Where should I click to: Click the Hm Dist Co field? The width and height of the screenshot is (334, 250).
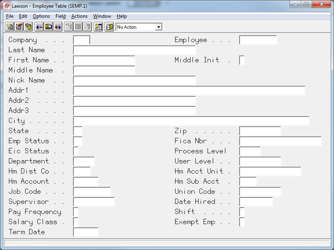pos(82,172)
